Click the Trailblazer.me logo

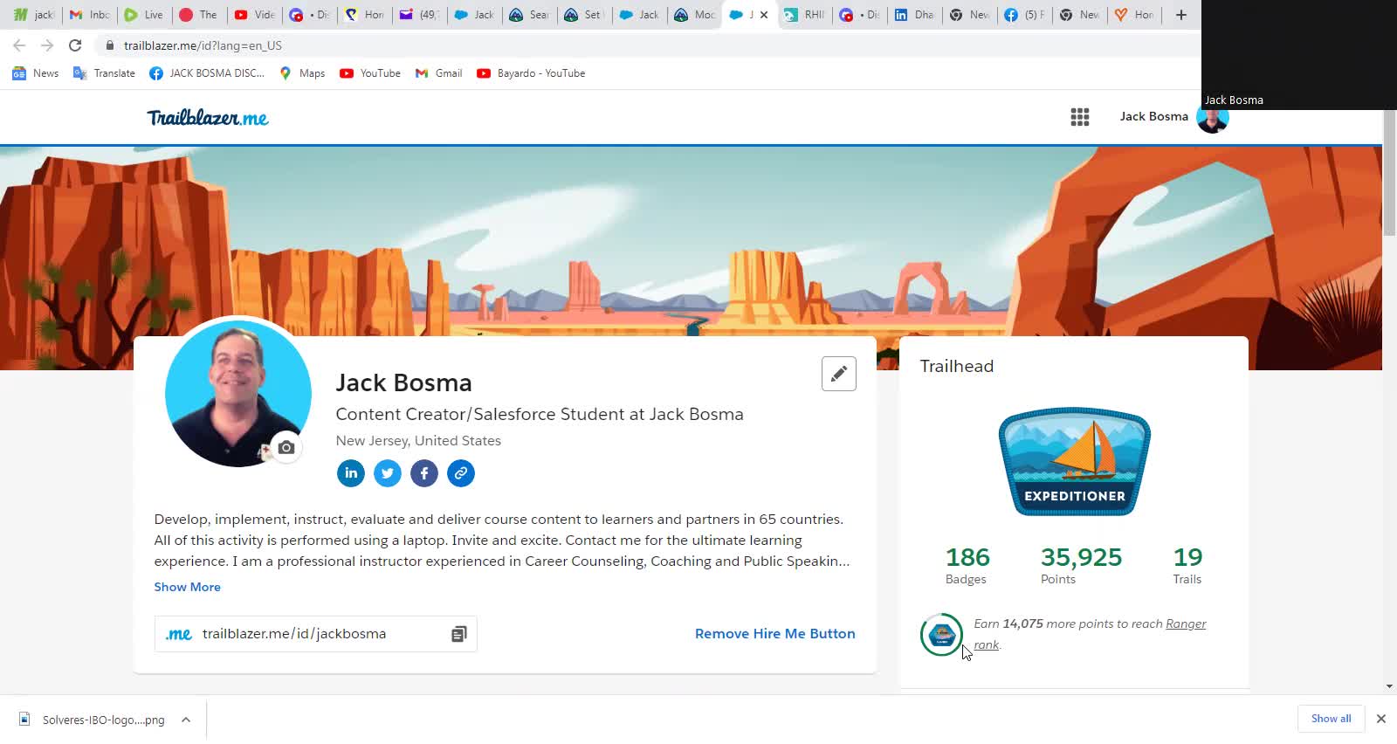click(208, 118)
